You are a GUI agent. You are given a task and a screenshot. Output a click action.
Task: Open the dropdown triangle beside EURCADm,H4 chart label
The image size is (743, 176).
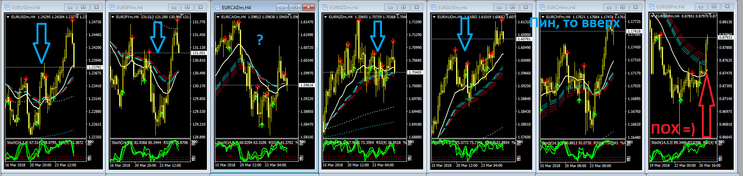click(x=218, y=17)
